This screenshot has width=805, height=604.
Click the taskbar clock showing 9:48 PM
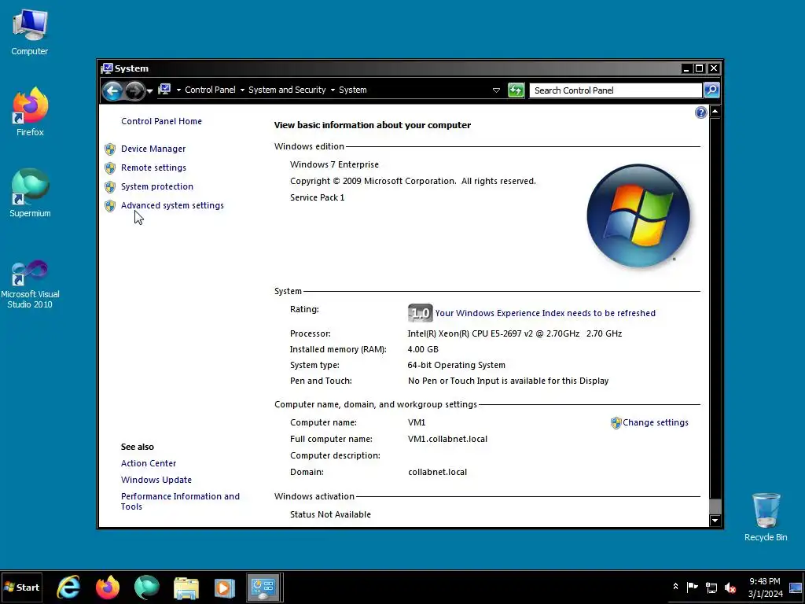(765, 587)
